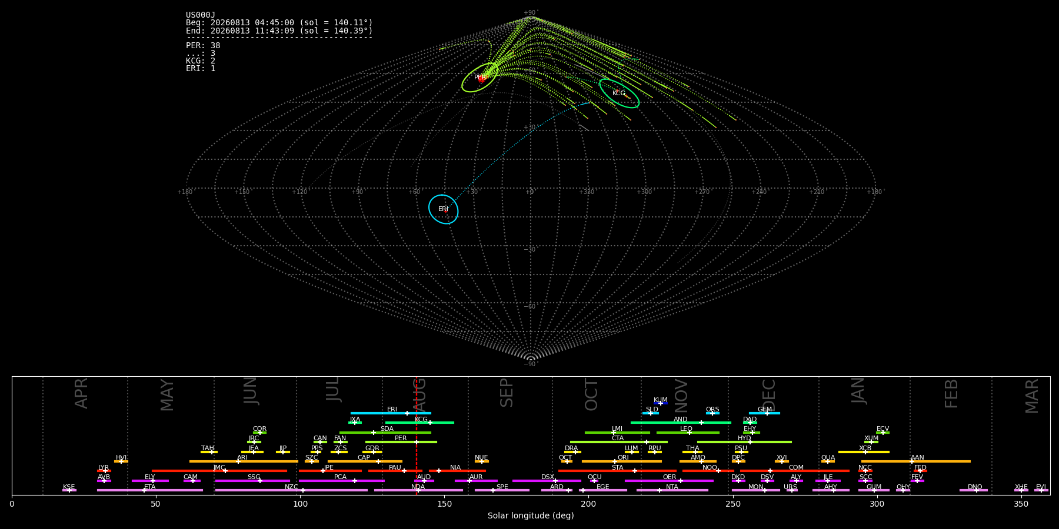Select the STA red shower bar
Viewport: 1059px width, 529px height.
[617, 471]
